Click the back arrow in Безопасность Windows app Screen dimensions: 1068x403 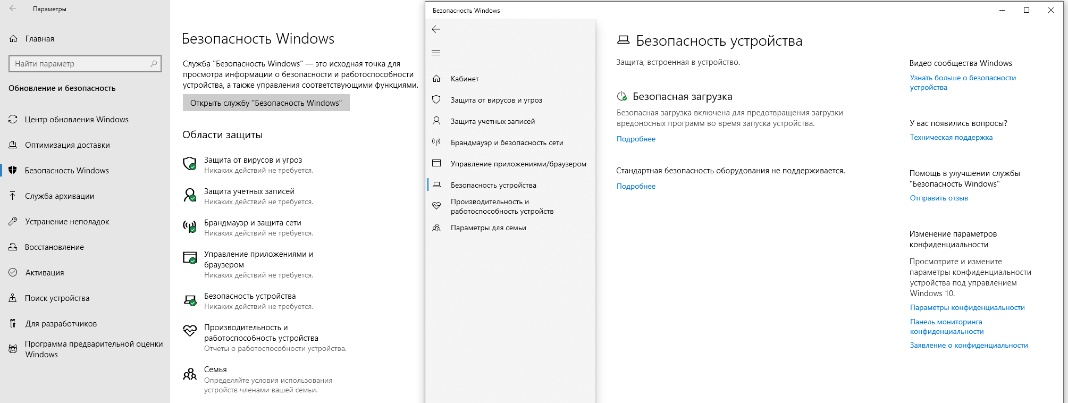(436, 29)
